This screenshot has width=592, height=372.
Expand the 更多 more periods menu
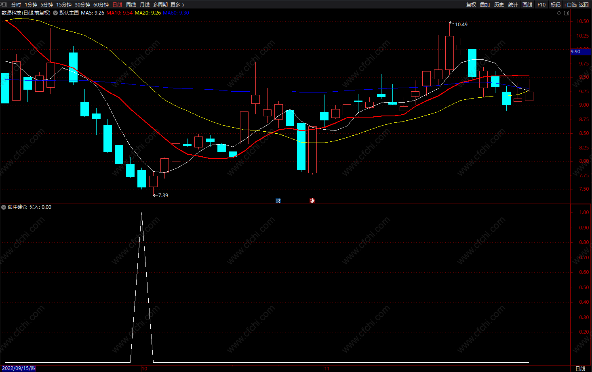177,4
